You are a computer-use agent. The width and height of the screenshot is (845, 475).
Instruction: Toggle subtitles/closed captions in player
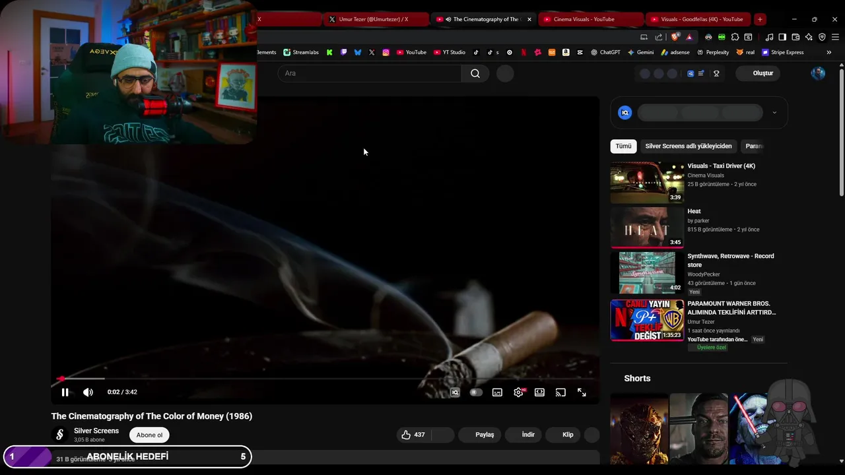click(497, 392)
